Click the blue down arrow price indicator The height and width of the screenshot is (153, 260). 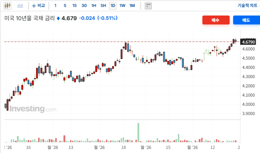pyautogui.click(x=58, y=18)
